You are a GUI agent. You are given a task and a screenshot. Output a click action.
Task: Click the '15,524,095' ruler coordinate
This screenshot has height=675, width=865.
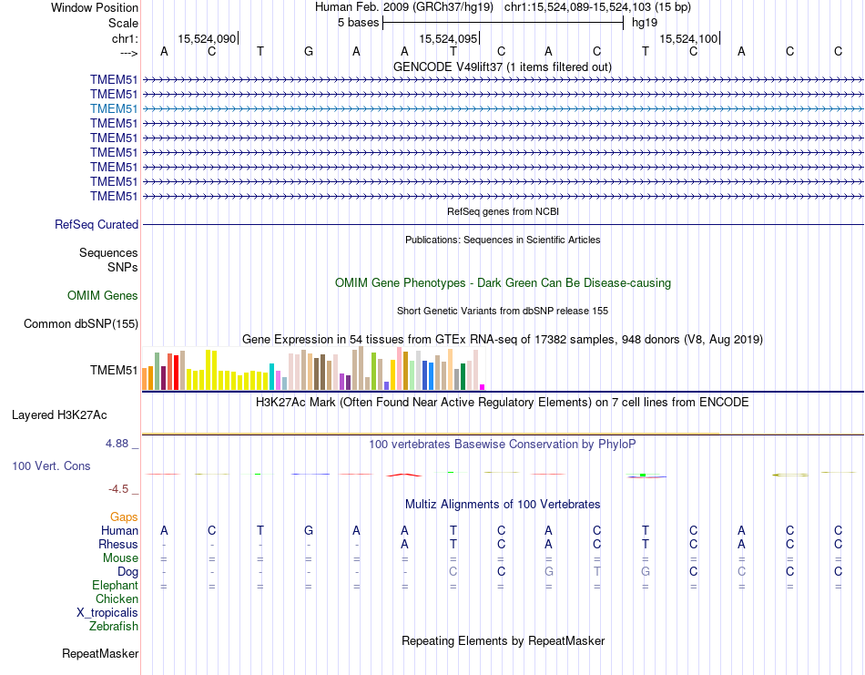(448, 38)
